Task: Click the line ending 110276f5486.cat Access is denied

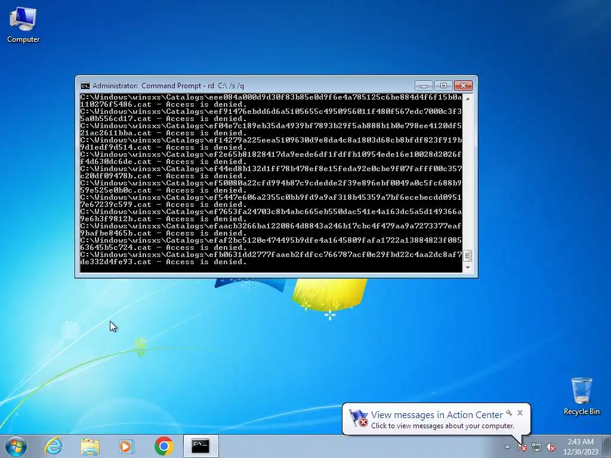Action: (x=163, y=104)
